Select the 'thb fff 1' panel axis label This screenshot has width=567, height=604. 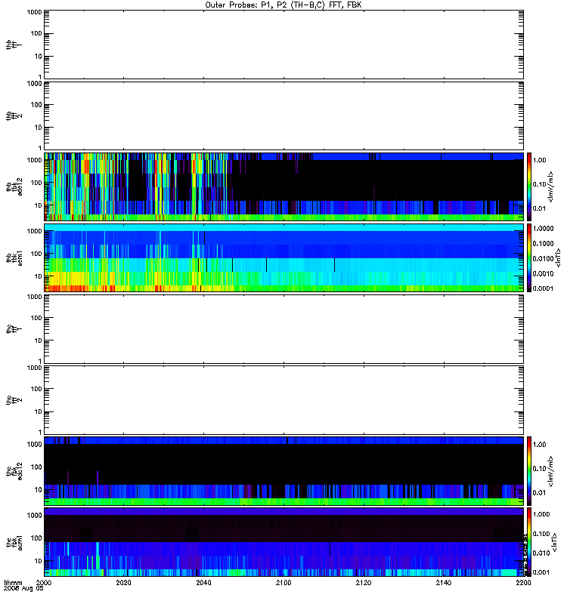click(14, 45)
